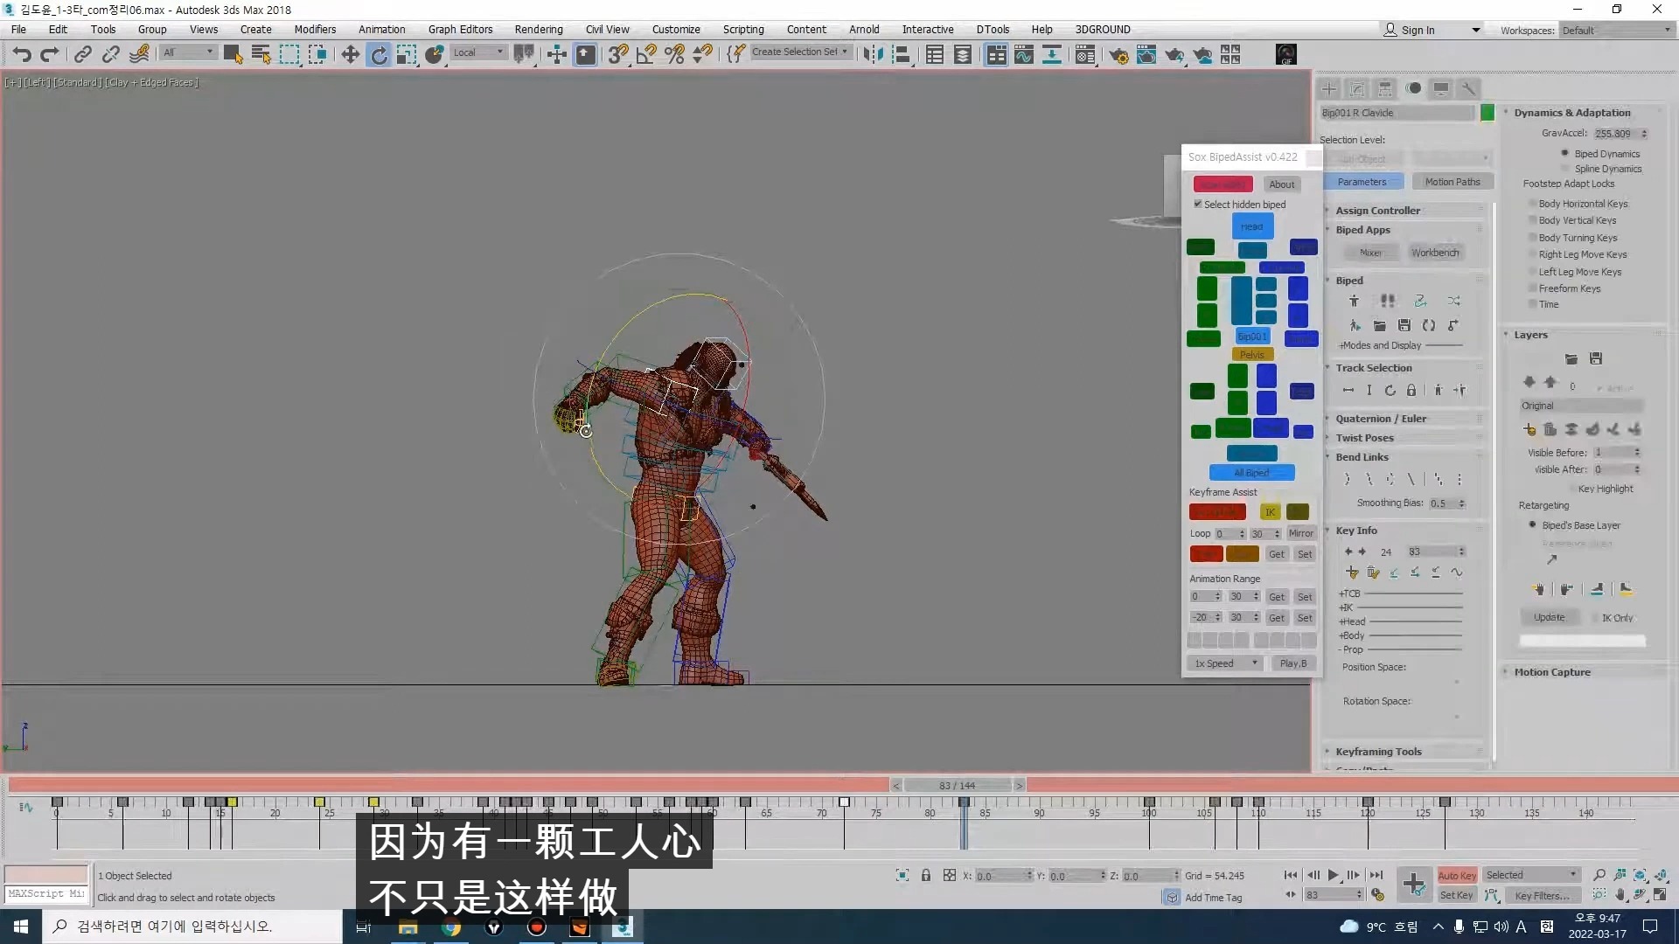Image resolution: width=1679 pixels, height=944 pixels.
Task: Click the object color green swatch
Action: coord(1487,113)
